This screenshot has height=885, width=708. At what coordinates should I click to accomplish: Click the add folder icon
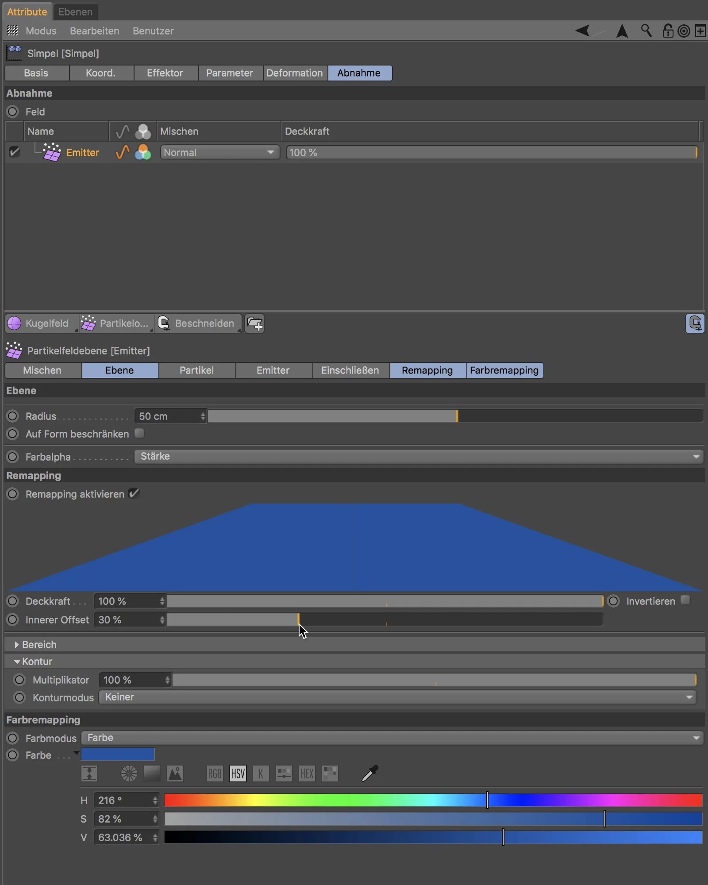tap(254, 323)
